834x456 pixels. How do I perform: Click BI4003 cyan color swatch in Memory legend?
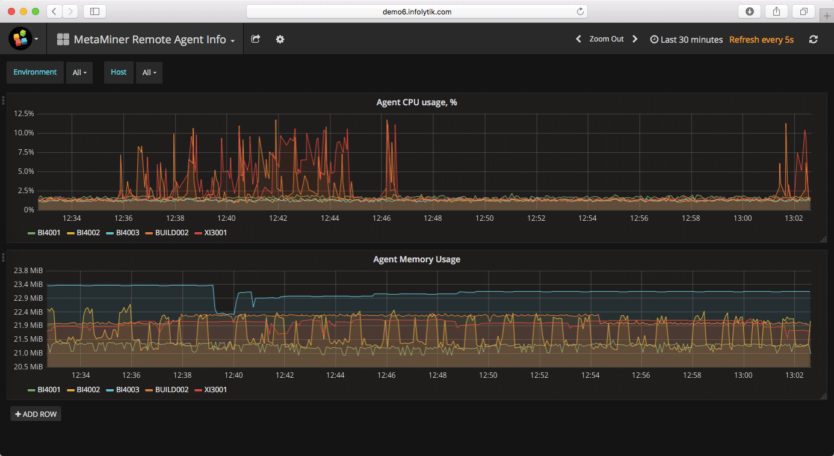[x=110, y=390]
